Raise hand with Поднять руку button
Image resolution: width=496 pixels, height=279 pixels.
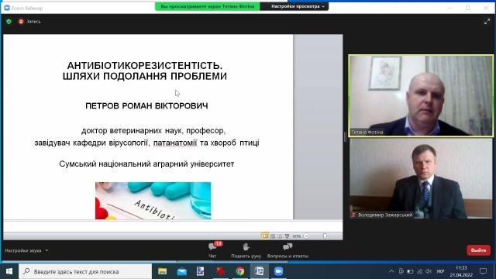(x=246, y=250)
